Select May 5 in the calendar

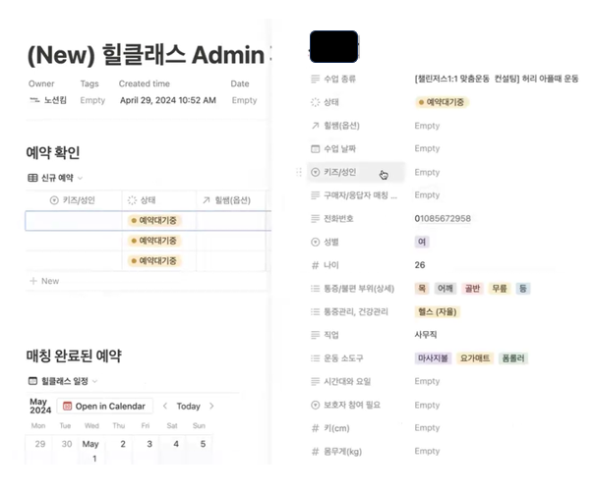coord(203,444)
